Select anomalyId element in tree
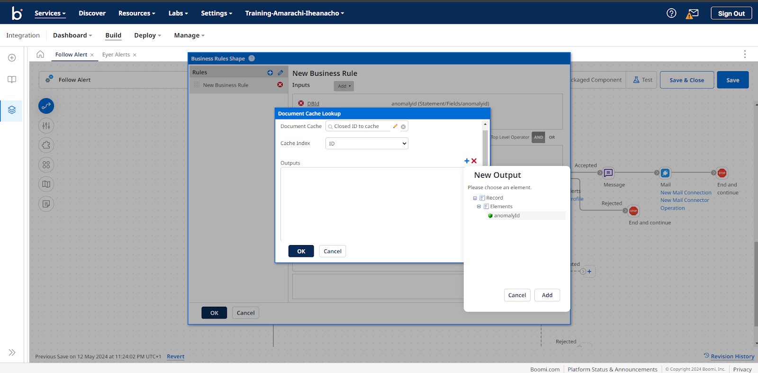Image resolution: width=758 pixels, height=373 pixels. 506,216
